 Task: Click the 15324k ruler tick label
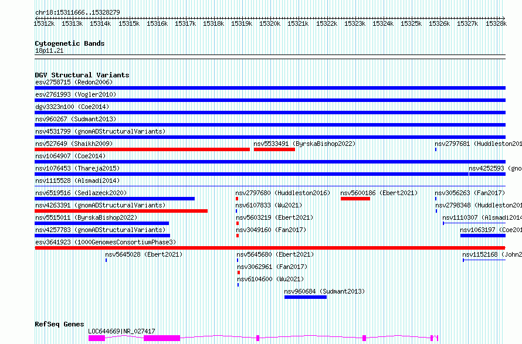[383, 23]
